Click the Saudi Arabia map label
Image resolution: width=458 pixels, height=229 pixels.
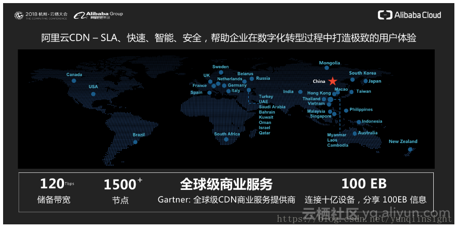[x=272, y=107]
